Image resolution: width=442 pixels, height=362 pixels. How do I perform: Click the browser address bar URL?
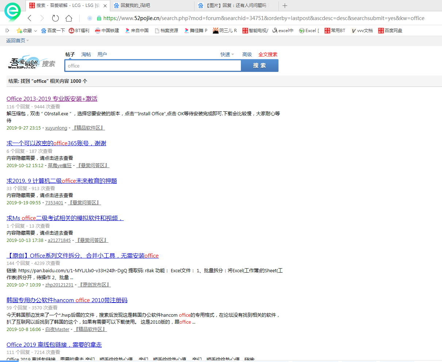coord(264,18)
